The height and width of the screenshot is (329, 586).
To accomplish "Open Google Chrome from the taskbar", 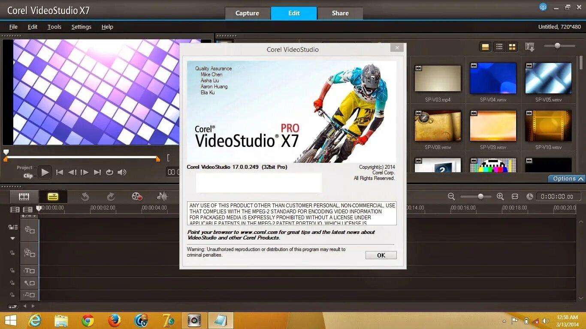I will pyautogui.click(x=88, y=320).
